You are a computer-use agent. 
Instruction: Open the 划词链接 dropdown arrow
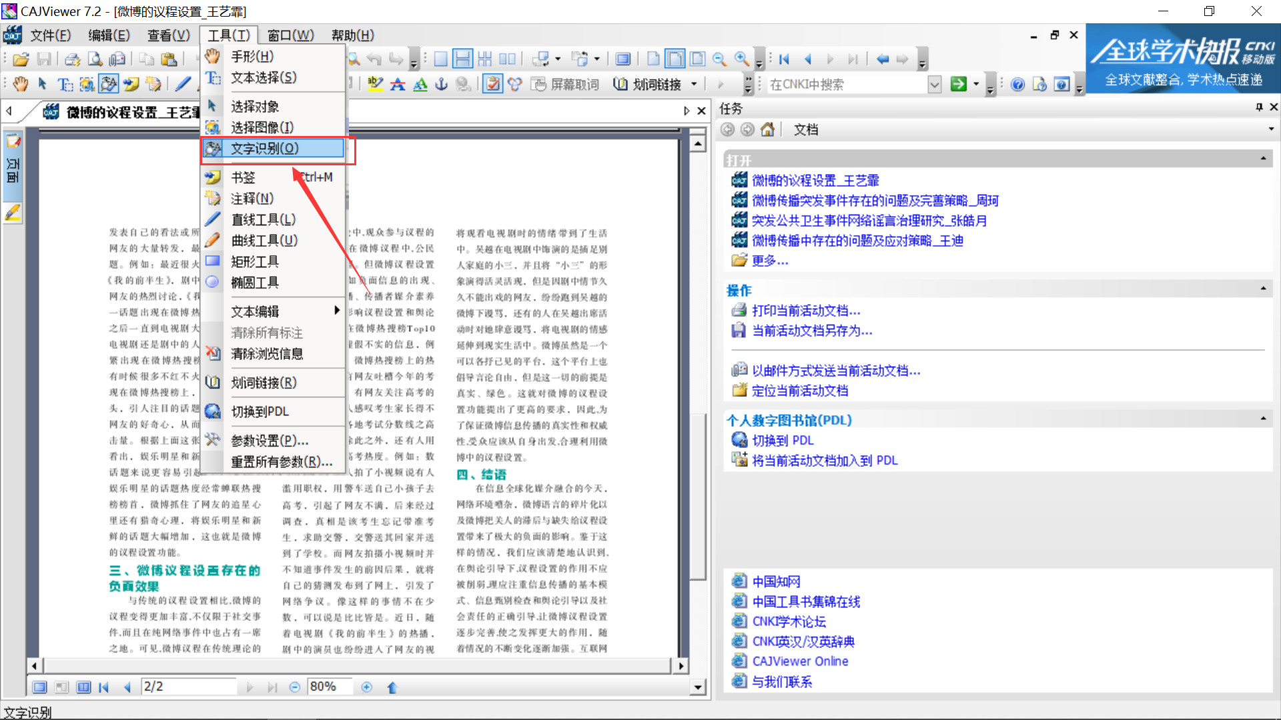point(694,84)
